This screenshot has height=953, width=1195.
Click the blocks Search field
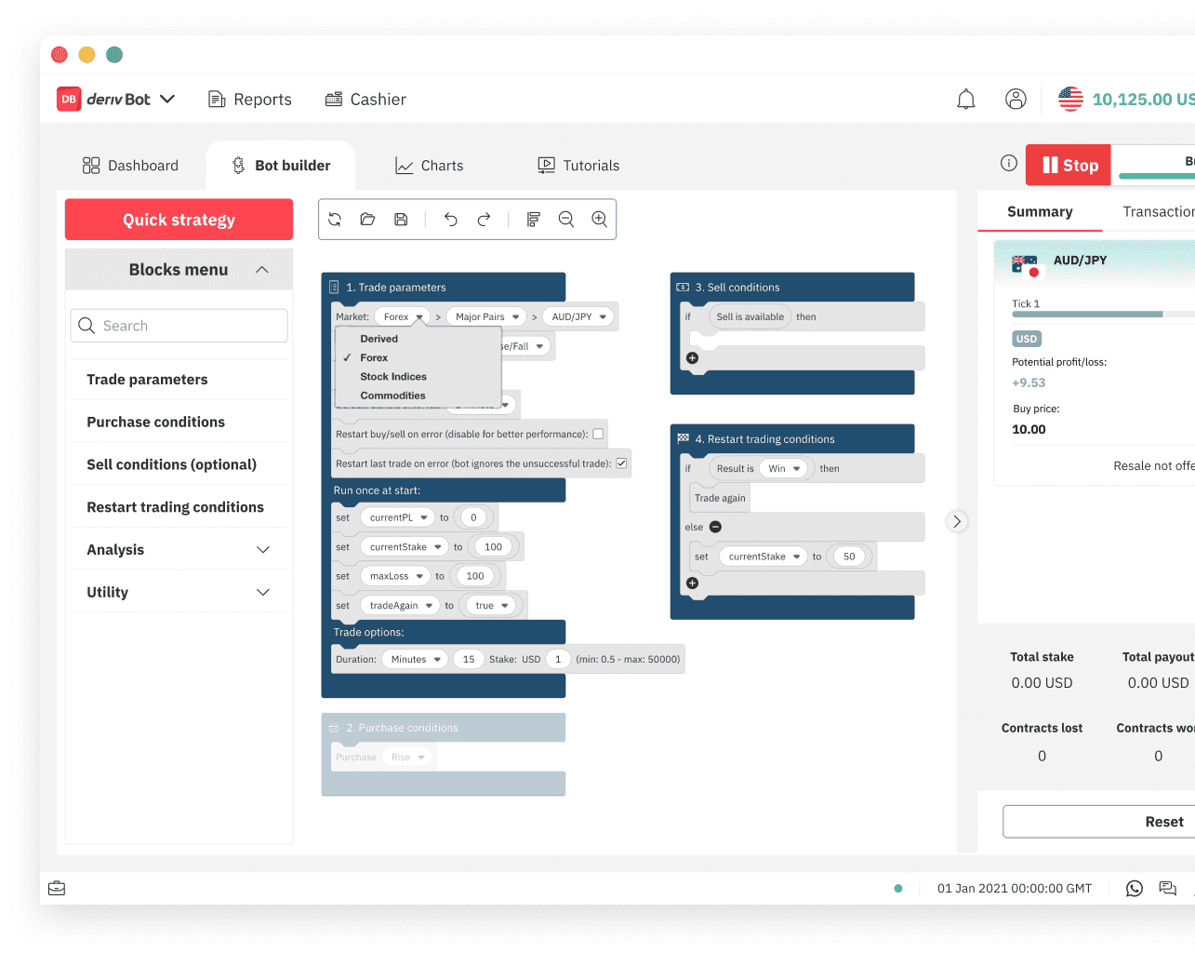coord(179,326)
